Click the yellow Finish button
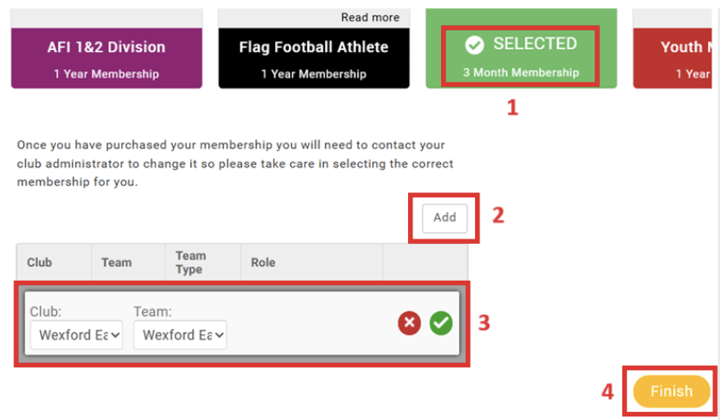 (671, 391)
